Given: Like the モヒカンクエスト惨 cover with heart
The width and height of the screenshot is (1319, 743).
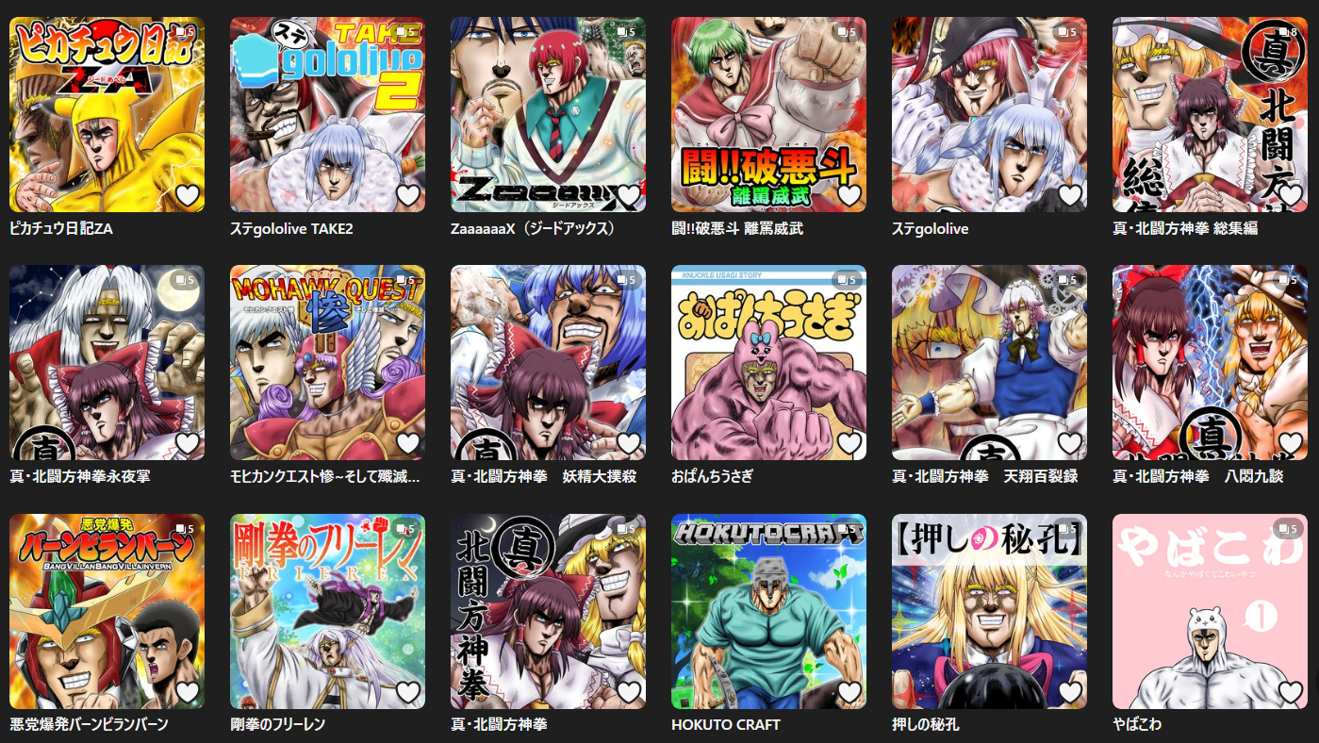Looking at the screenshot, I should click(x=408, y=443).
